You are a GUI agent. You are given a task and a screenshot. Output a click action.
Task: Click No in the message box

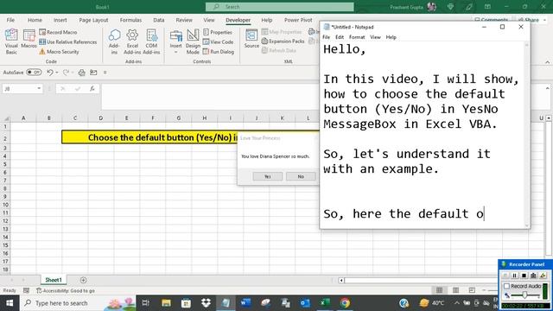point(301,176)
